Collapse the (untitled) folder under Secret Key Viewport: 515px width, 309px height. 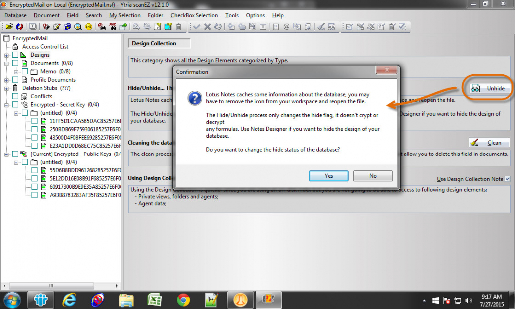click(x=16, y=113)
